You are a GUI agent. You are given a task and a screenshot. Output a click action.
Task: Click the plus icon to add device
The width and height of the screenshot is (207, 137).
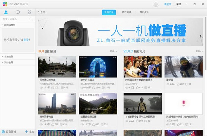tap(26, 131)
